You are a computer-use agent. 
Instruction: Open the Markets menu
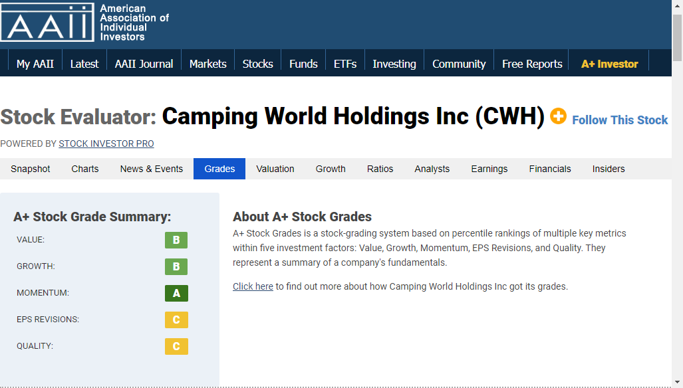tap(207, 64)
